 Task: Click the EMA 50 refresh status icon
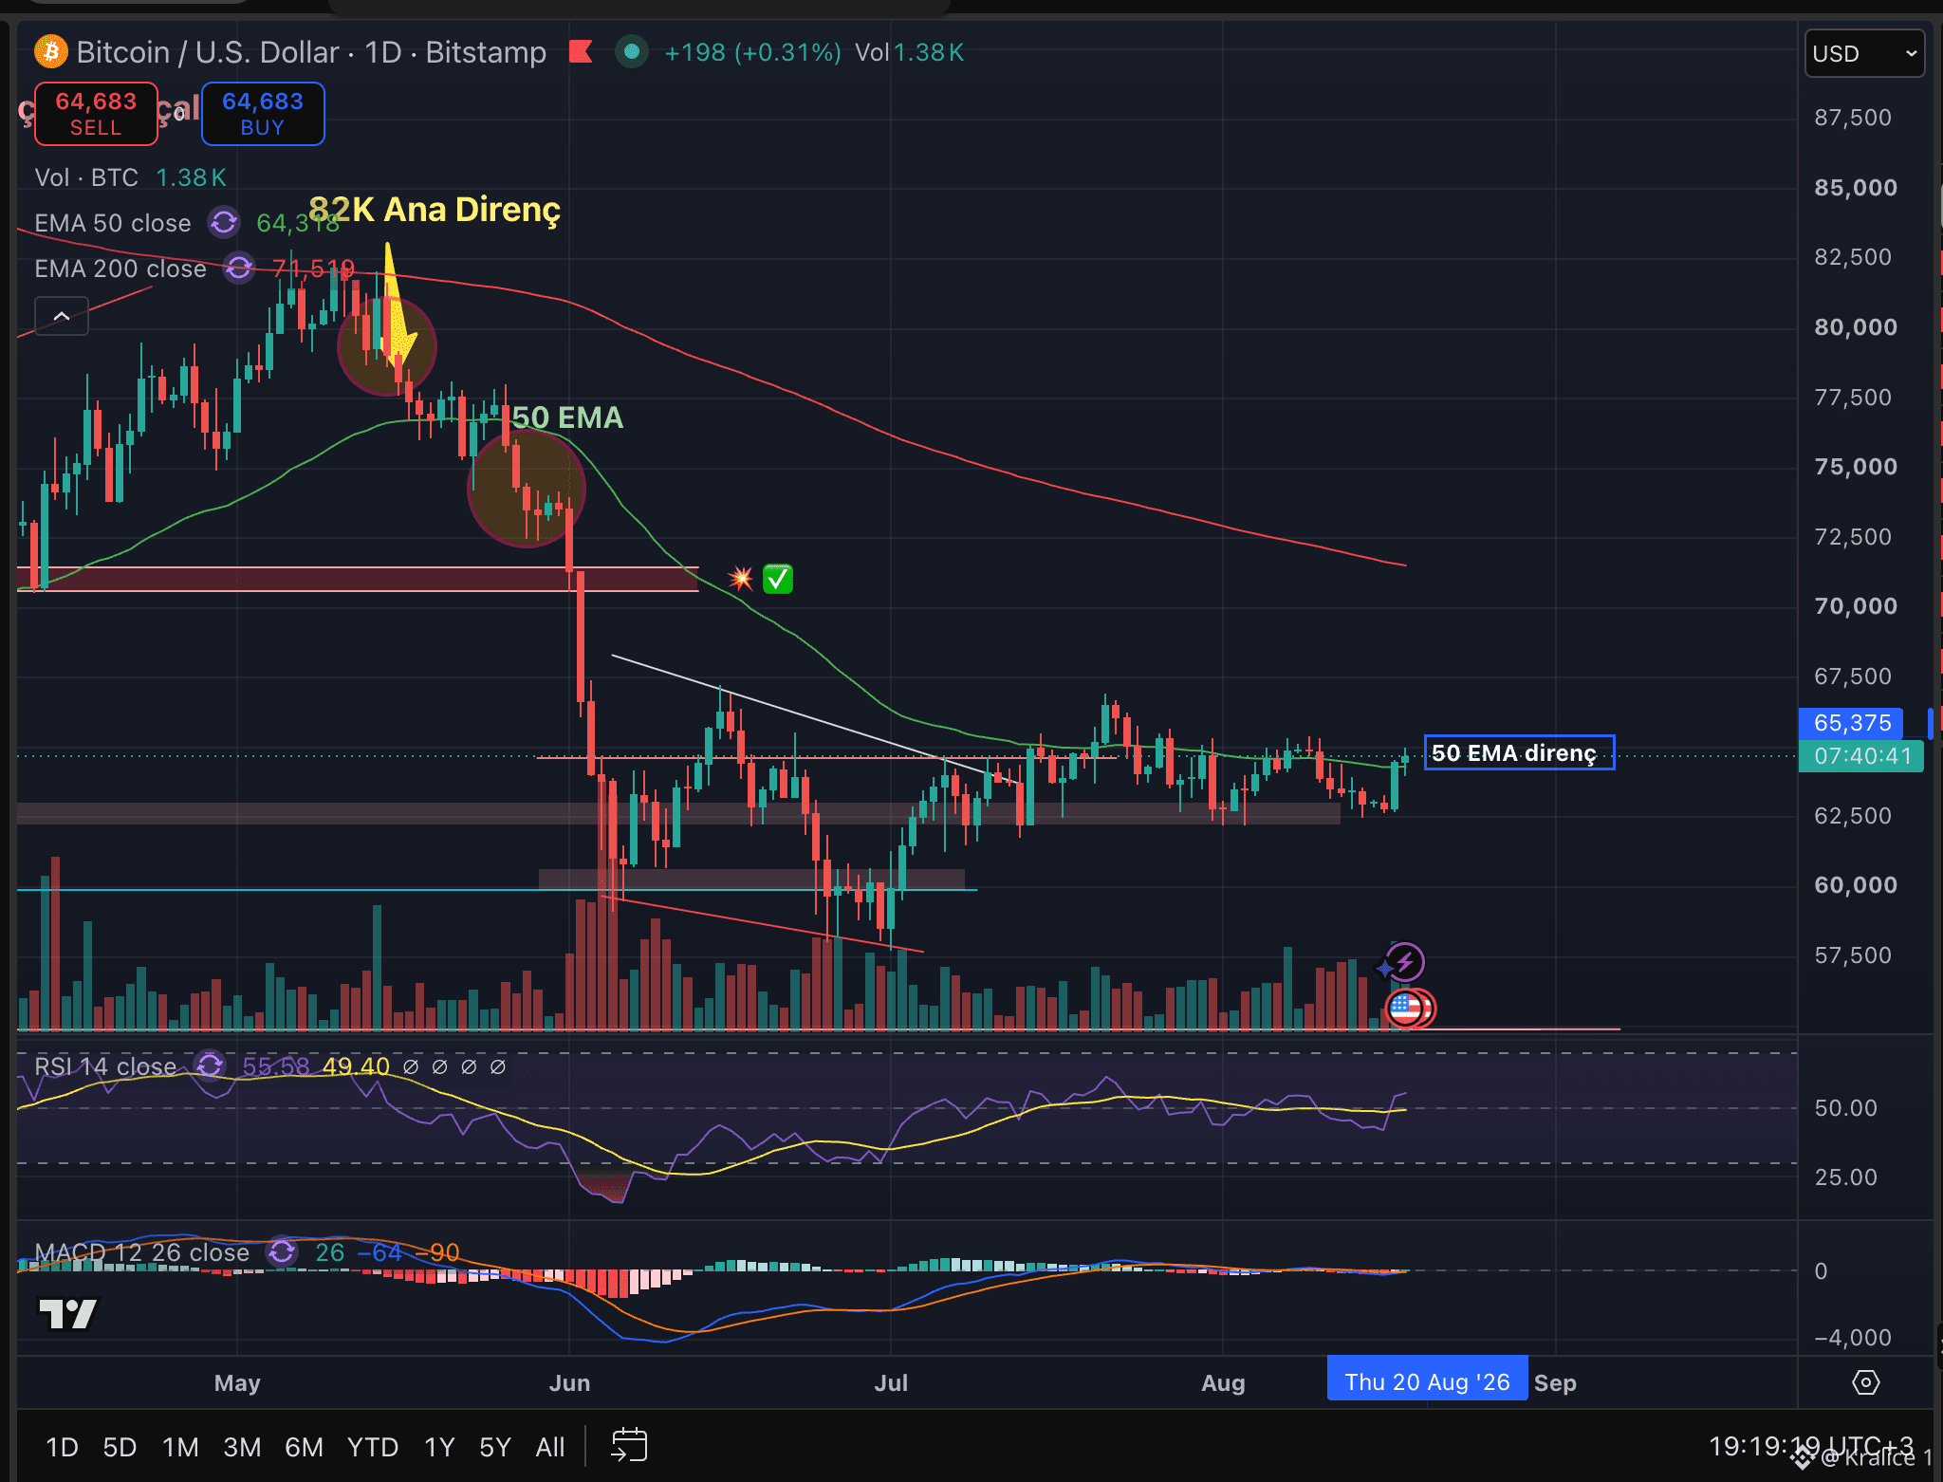[x=224, y=222]
